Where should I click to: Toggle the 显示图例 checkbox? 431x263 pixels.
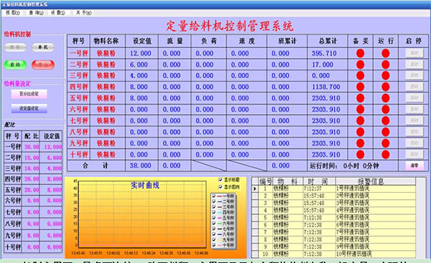[x=221, y=187]
